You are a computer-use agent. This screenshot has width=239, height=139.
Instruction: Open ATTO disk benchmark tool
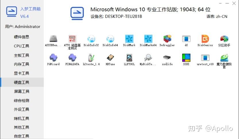point(72,39)
